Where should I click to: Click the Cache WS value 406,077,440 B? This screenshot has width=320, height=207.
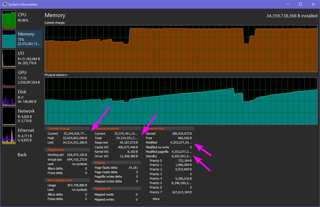(x=128, y=147)
